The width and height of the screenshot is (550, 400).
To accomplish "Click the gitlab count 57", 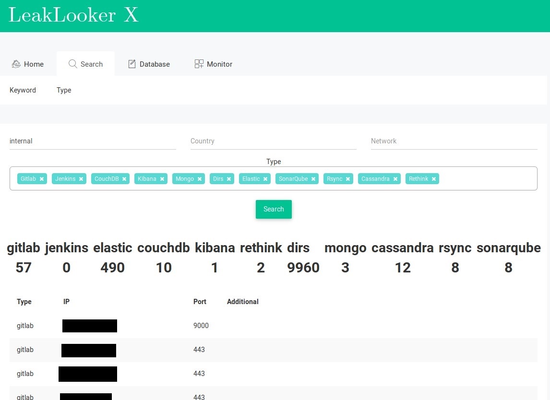I will [24, 268].
